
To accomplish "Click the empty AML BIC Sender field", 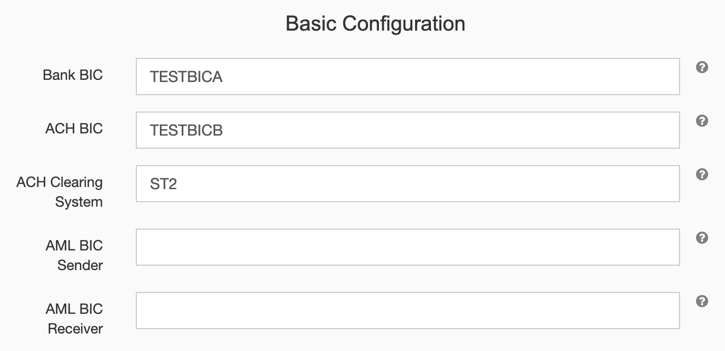I will 407,247.
